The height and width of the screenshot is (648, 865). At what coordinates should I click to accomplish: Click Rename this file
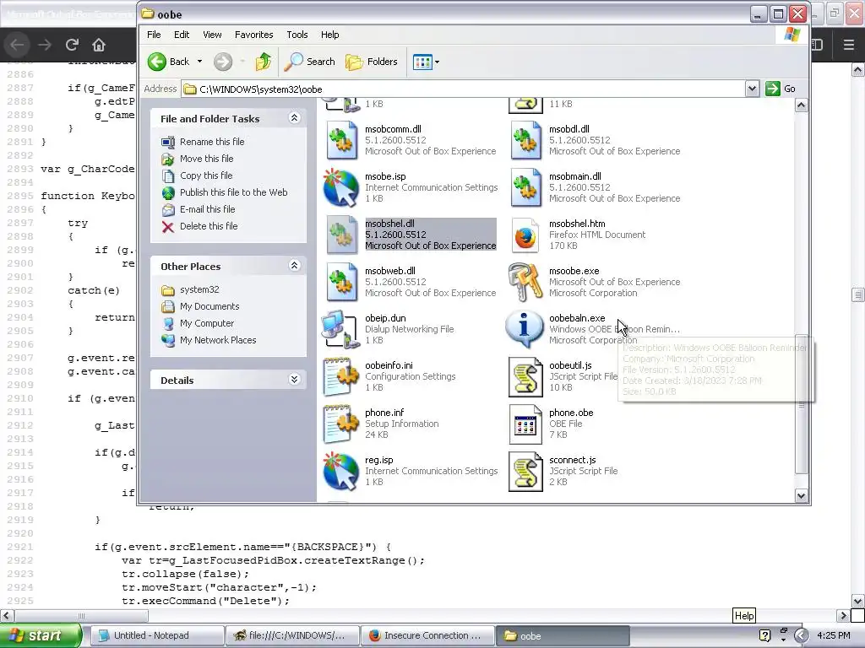click(x=212, y=142)
